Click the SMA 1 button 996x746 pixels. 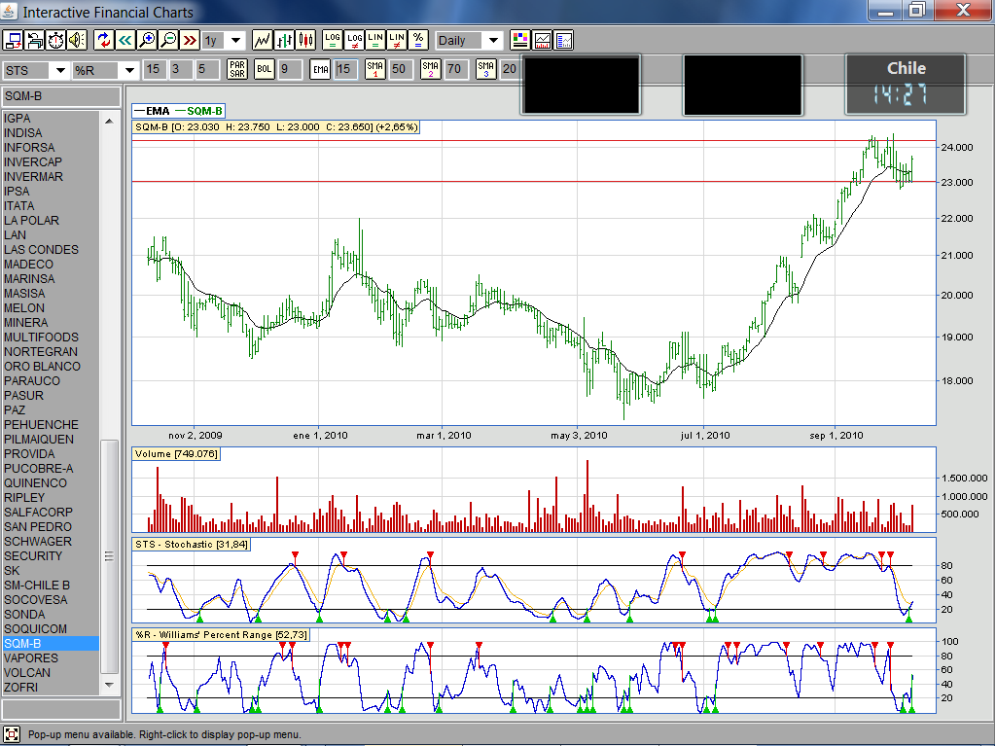pyautogui.click(x=375, y=69)
